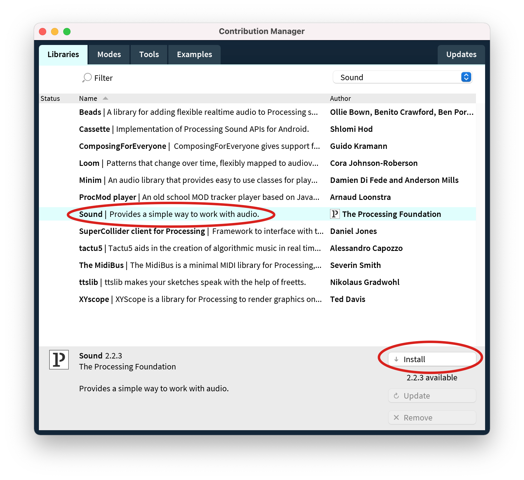
Task: Click the sort arrow beside Name column
Action: pos(105,98)
